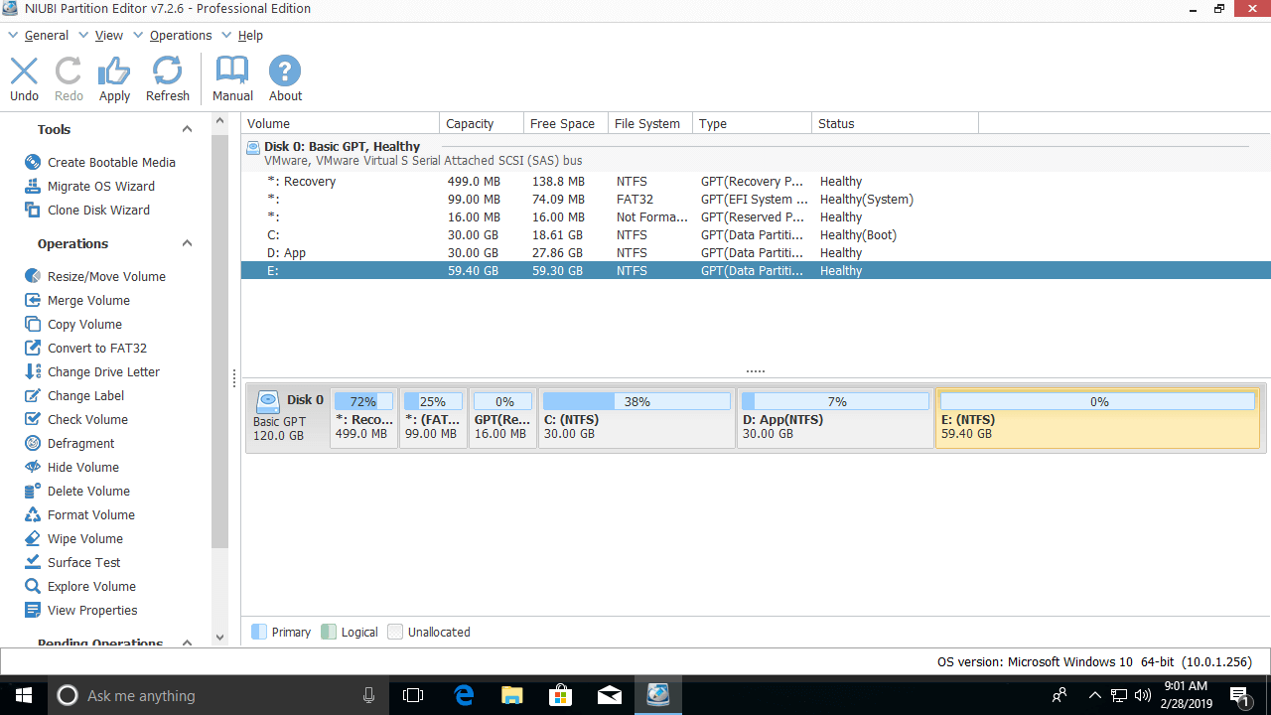Collapse the Operations section

187,243
